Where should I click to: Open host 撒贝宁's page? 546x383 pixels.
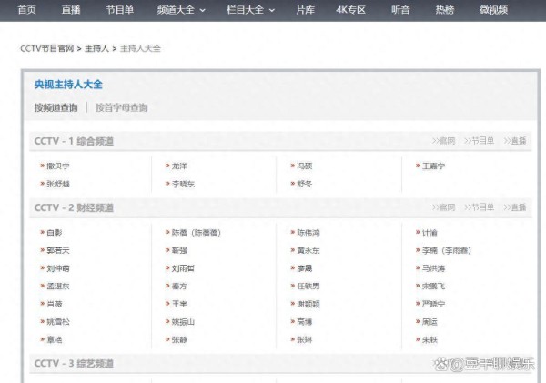[x=58, y=166]
